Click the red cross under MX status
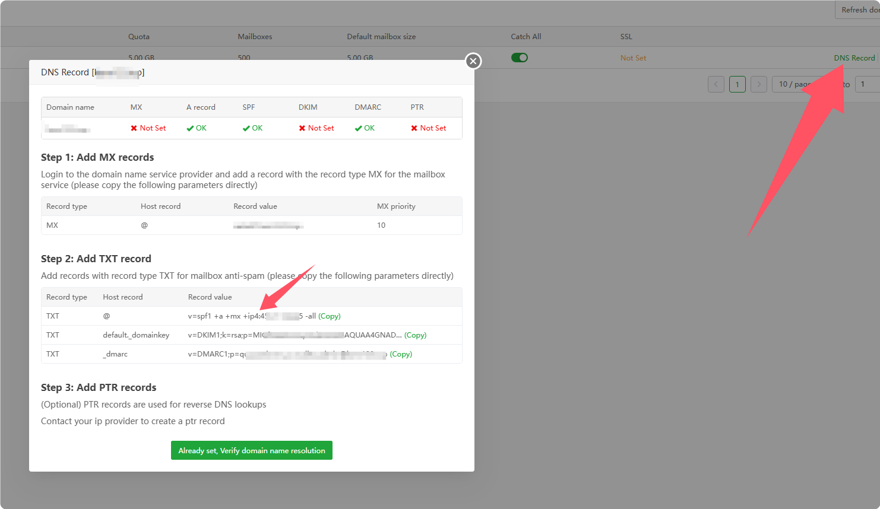This screenshot has height=509, width=880. click(x=134, y=128)
